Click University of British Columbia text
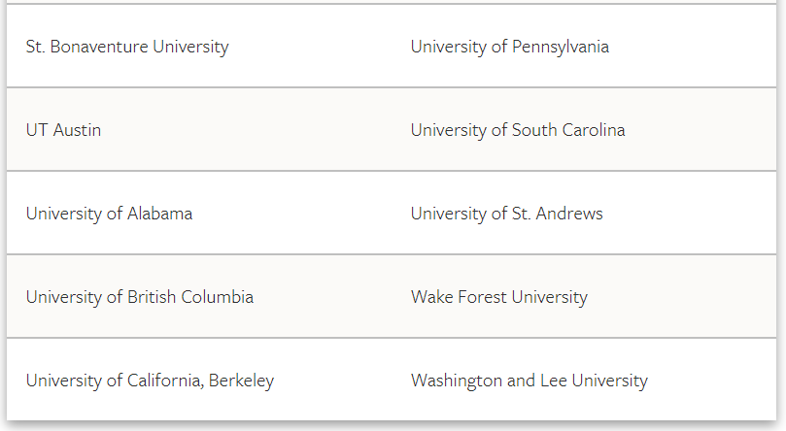 pos(140,297)
